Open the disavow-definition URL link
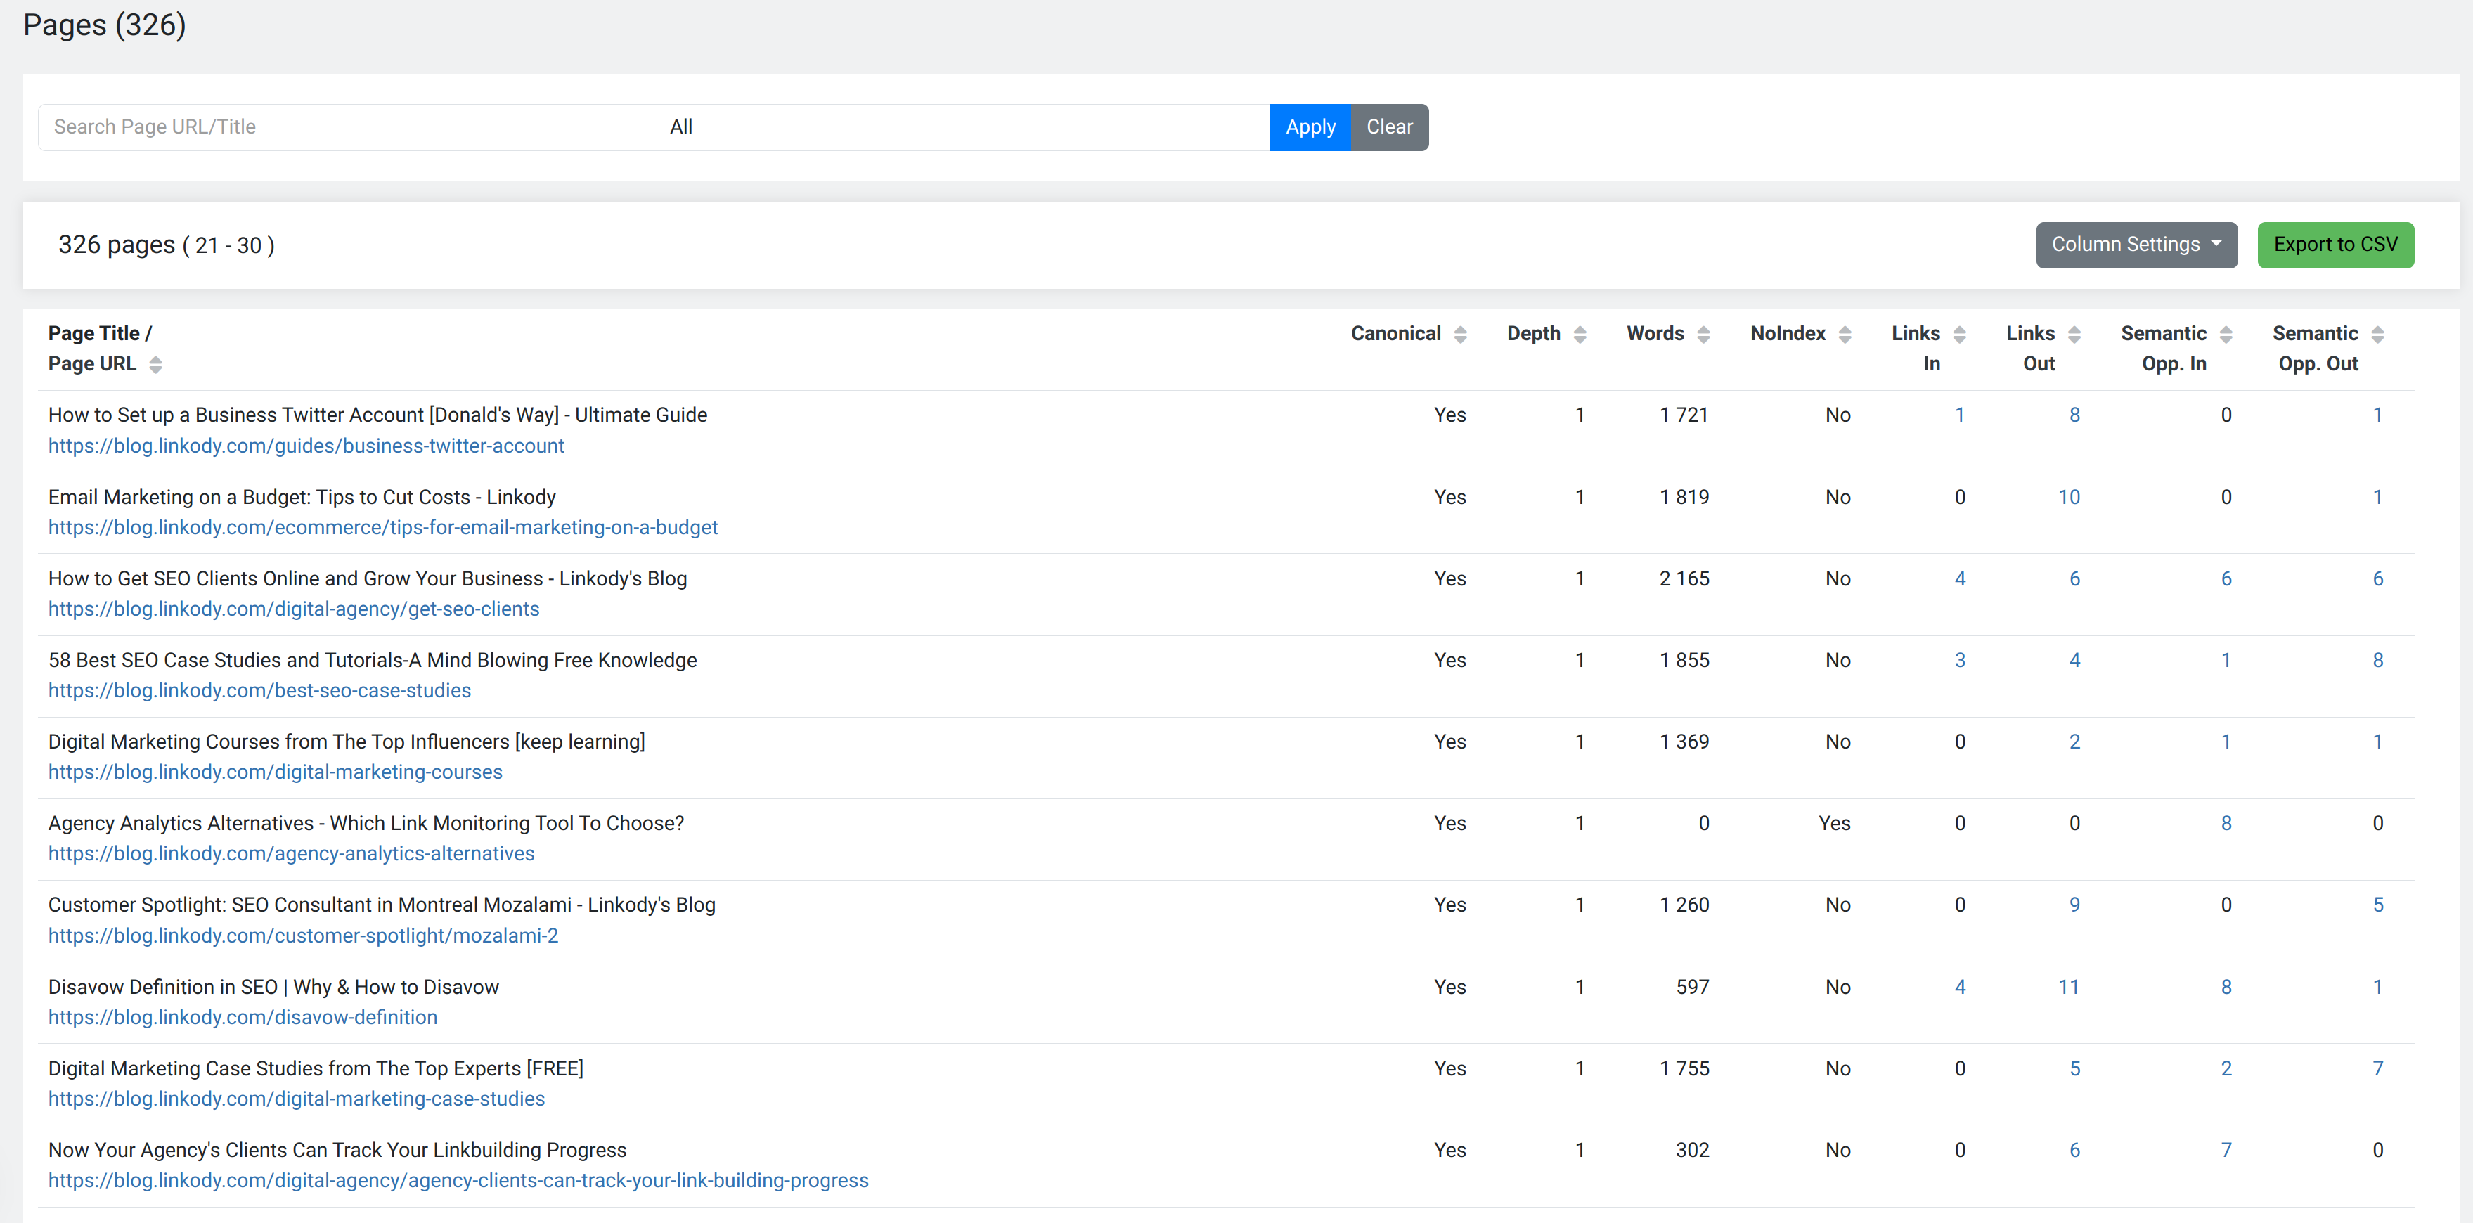This screenshot has height=1223, width=2473. [243, 1016]
